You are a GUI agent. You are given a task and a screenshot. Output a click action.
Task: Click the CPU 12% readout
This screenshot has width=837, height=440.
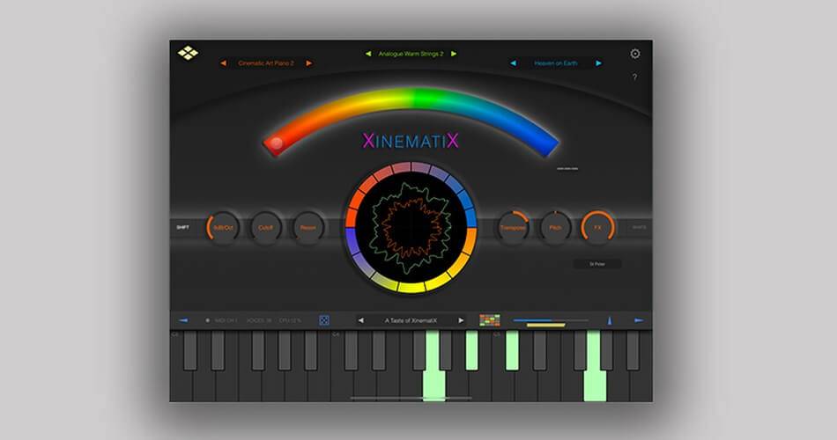click(291, 320)
